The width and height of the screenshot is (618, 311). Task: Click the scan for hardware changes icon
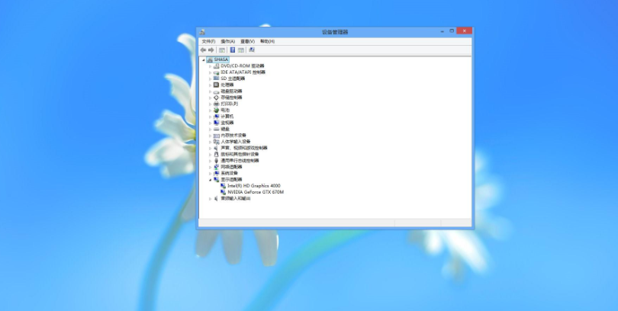[x=252, y=50]
